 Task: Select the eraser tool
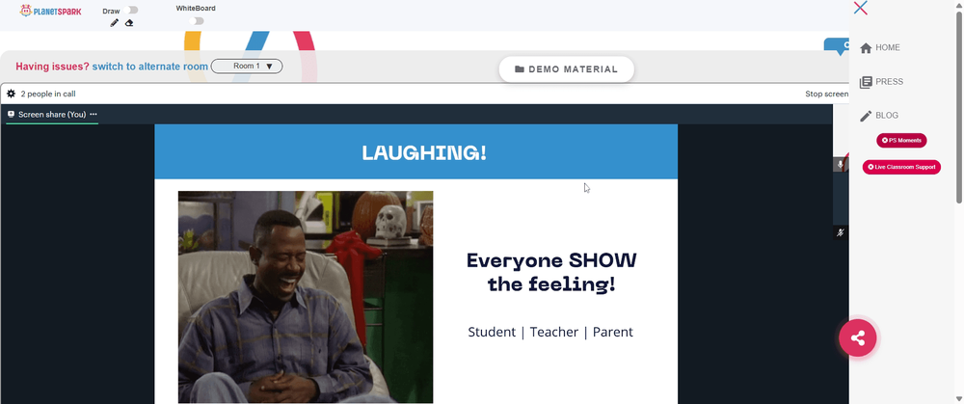pyautogui.click(x=129, y=23)
